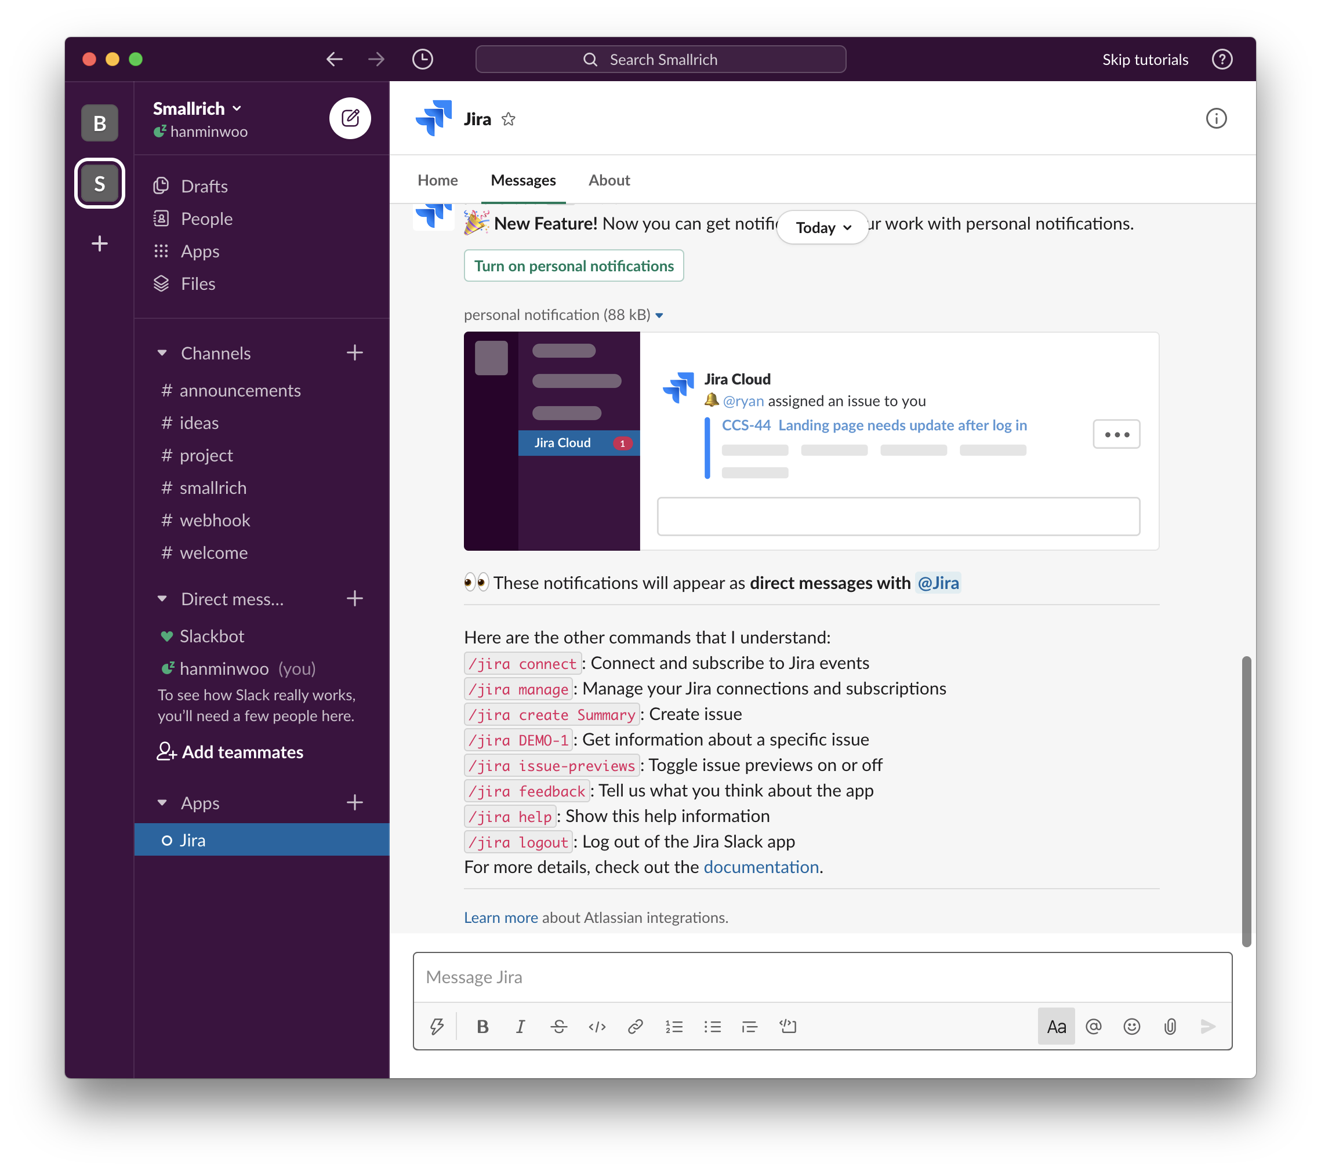
Task: Click the lightning bolt shortcuts icon
Action: tap(437, 1026)
